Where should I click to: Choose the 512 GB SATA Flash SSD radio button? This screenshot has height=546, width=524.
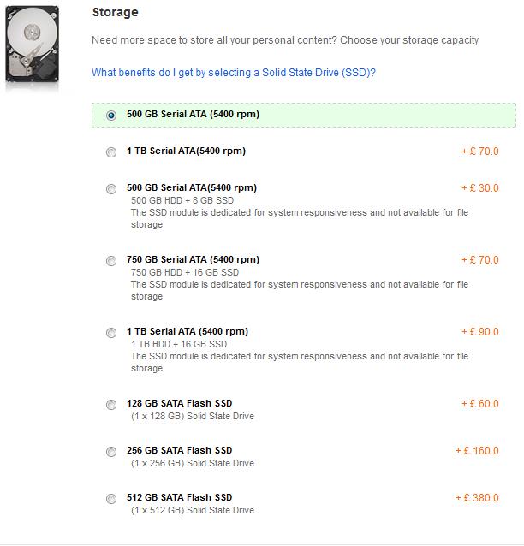tap(111, 499)
